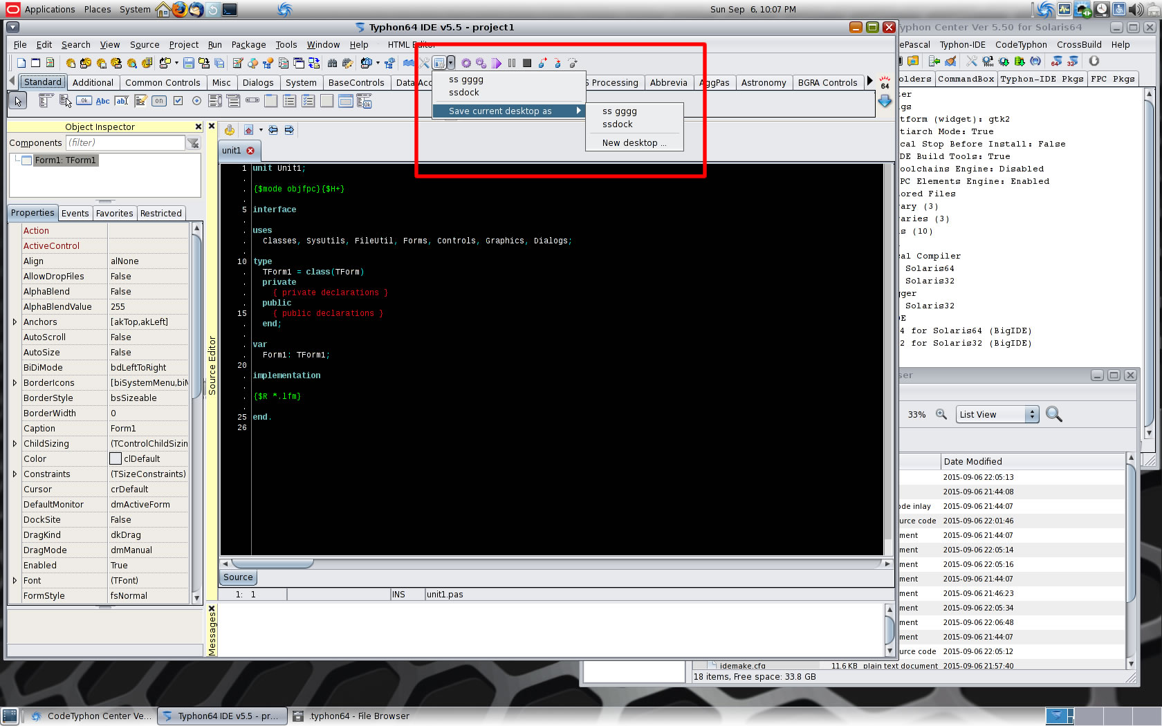This screenshot has width=1162, height=726.
Task: Select 'Save current desktop as' menu item
Action: point(508,111)
